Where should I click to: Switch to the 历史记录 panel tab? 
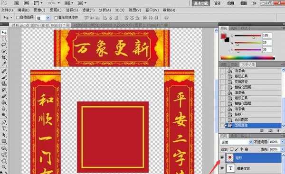pyautogui.click(x=248, y=65)
